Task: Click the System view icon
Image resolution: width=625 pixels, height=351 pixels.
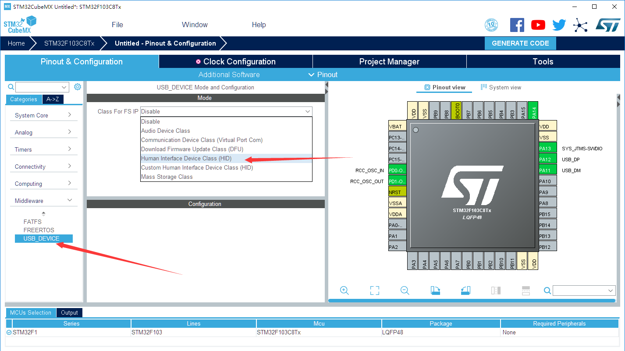Action: [x=484, y=87]
